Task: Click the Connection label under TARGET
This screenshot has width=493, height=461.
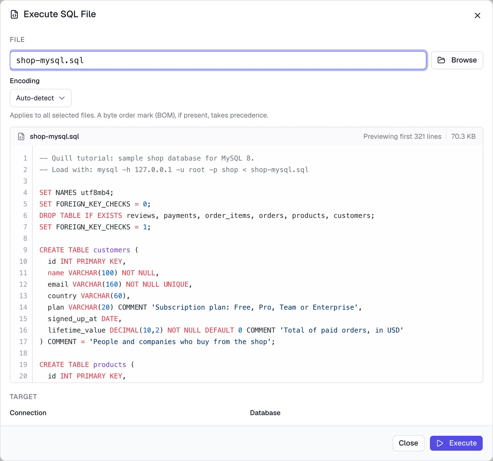Action: click(28, 413)
